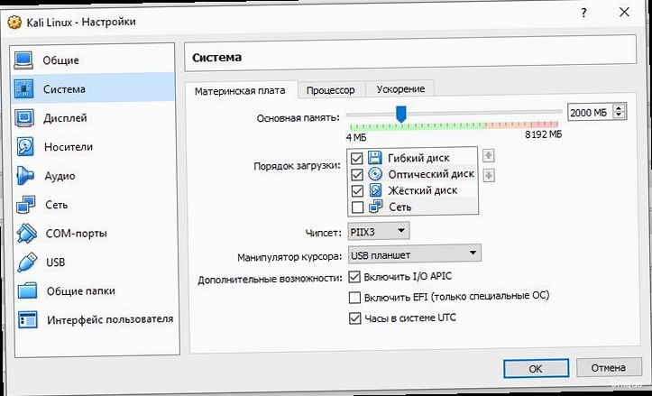The width and height of the screenshot is (652, 396).
Task: Click the Основная память slider handle
Action: (x=401, y=112)
